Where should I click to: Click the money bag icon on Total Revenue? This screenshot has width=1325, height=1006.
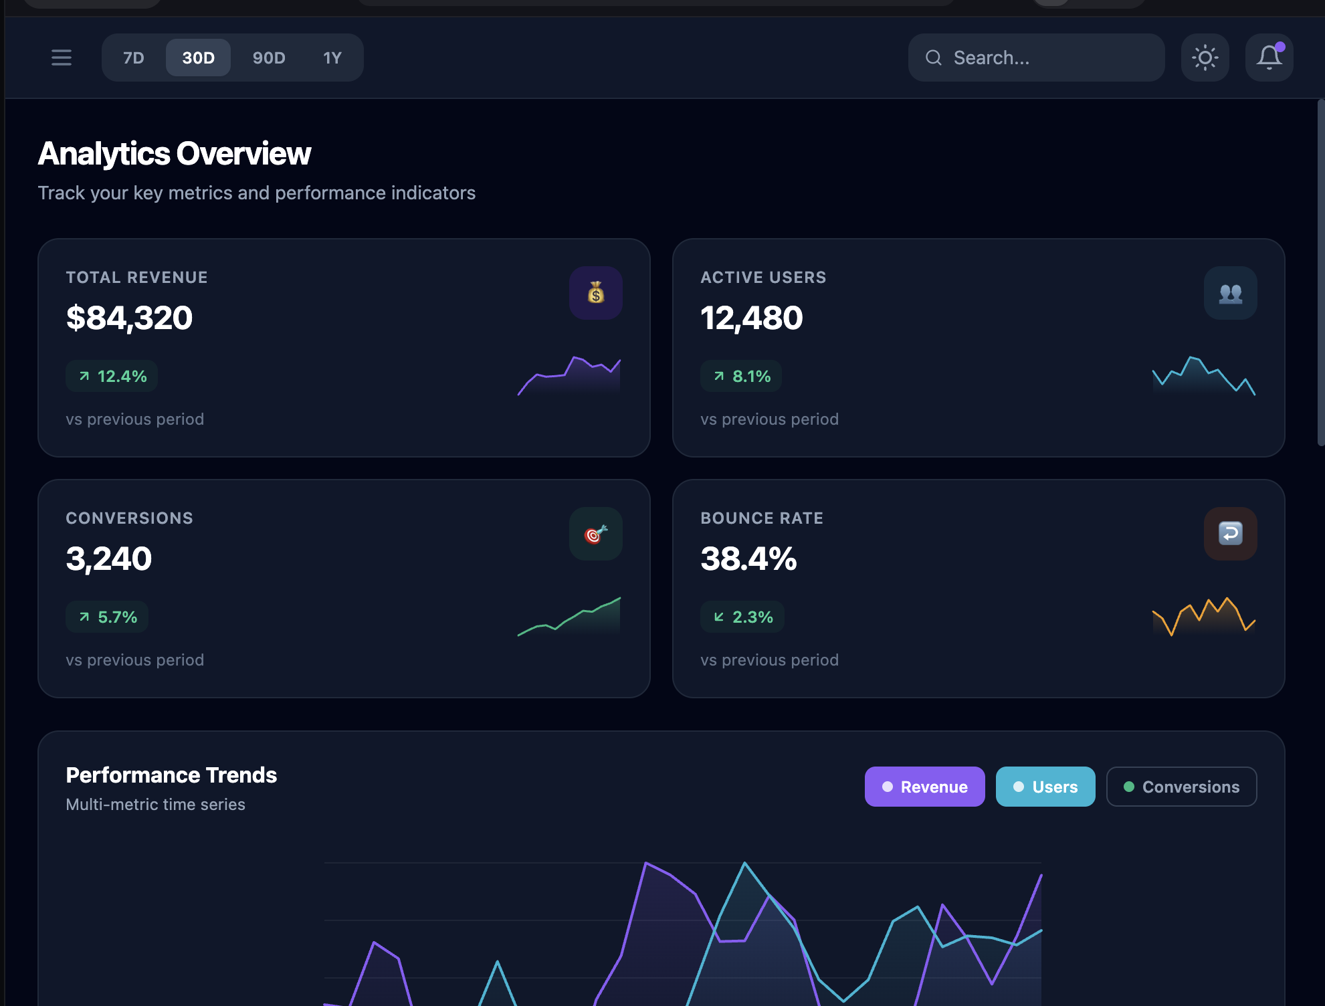(x=595, y=293)
